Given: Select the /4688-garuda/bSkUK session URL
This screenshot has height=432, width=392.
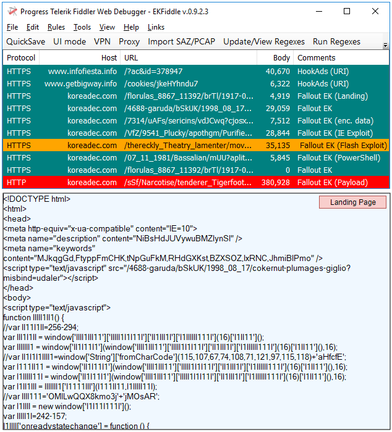Looking at the screenshot, I should coord(188,109).
